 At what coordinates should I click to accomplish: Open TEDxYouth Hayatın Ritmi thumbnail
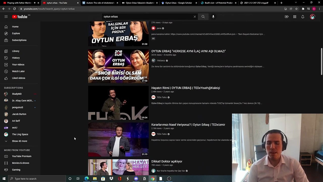(x=118, y=103)
